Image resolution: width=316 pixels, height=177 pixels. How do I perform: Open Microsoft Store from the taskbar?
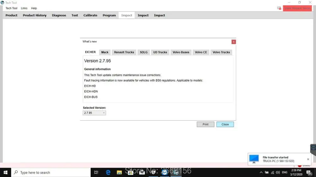(131, 172)
